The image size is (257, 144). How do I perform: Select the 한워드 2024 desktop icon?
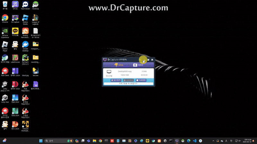pyautogui.click(x=15, y=72)
